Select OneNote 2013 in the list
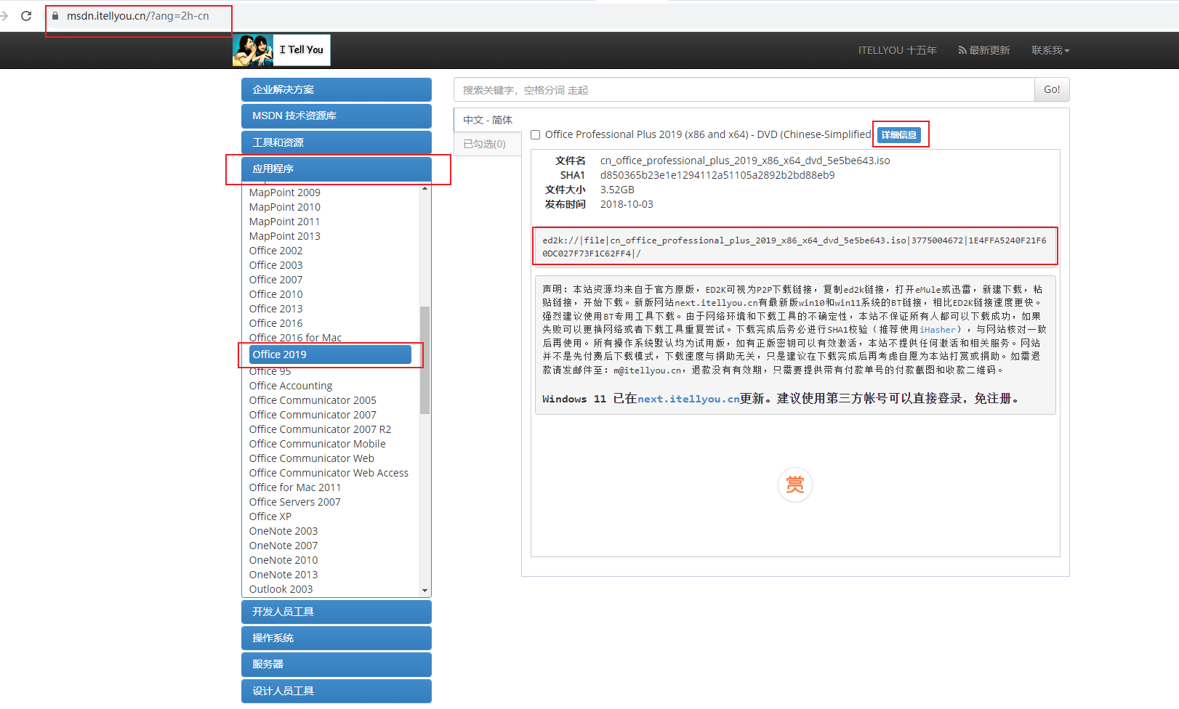 pyautogui.click(x=283, y=575)
